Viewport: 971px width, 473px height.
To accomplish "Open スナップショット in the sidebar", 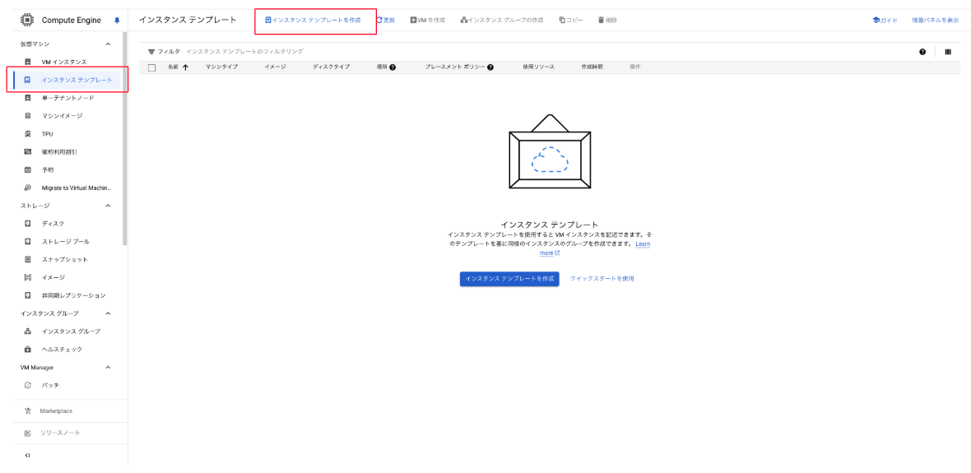I will pyautogui.click(x=64, y=259).
